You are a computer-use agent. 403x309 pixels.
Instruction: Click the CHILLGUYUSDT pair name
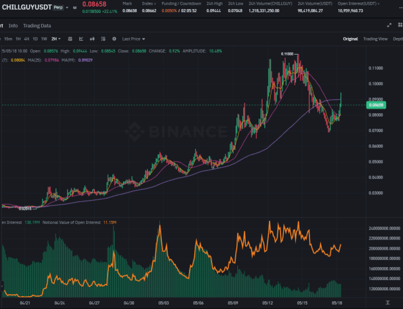pyautogui.click(x=26, y=7)
